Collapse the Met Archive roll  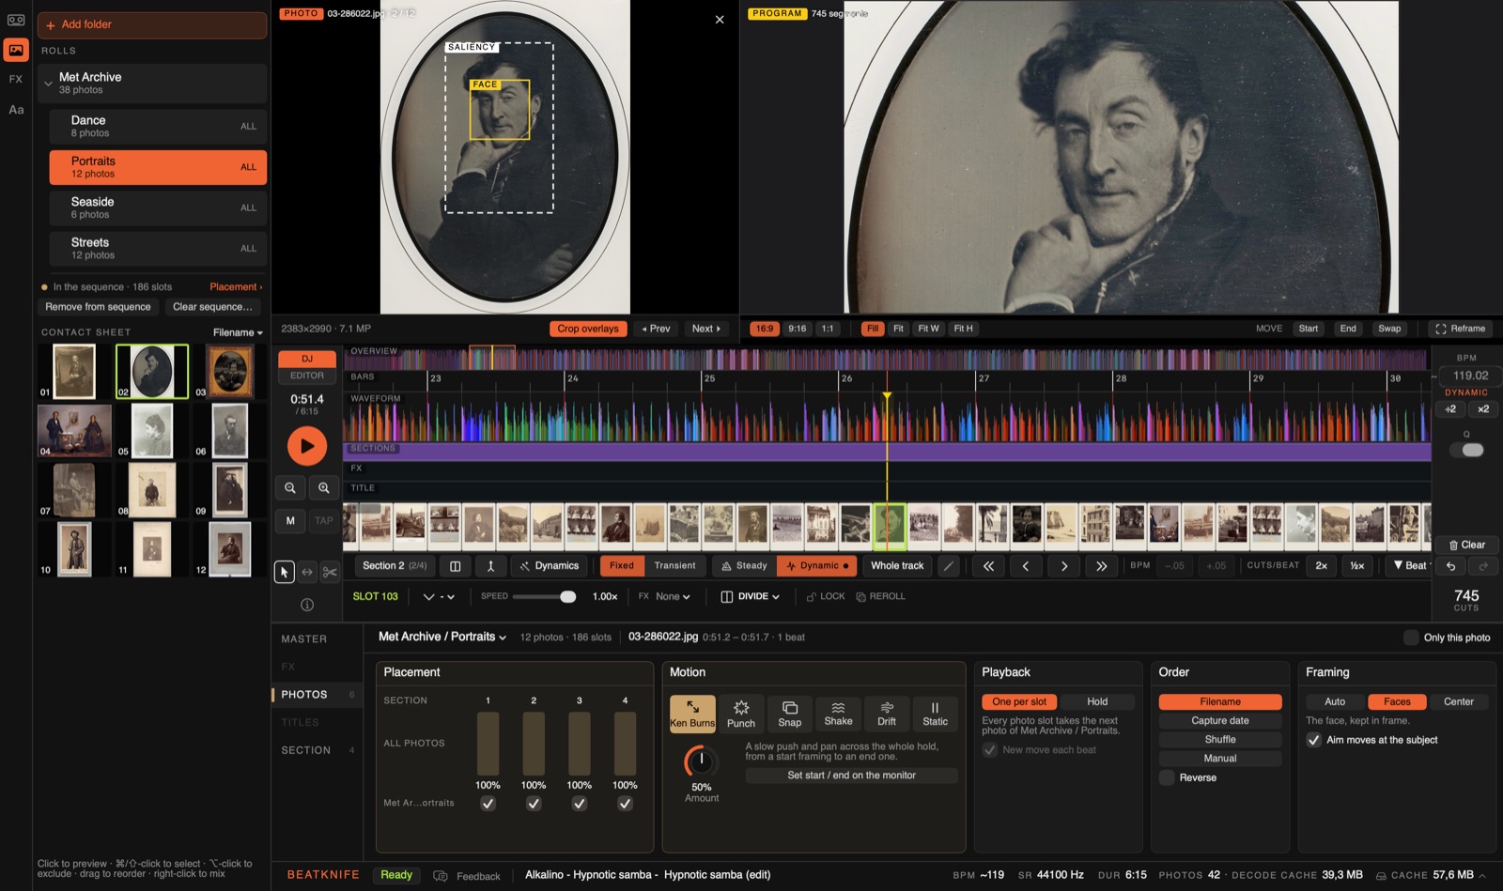[48, 84]
